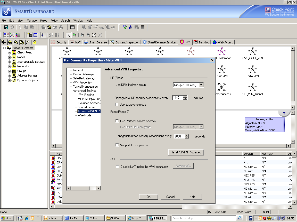Viewport: 297px width, 222px height.
Task: Close the Star Community Properties dialog
Action: coord(212,60)
